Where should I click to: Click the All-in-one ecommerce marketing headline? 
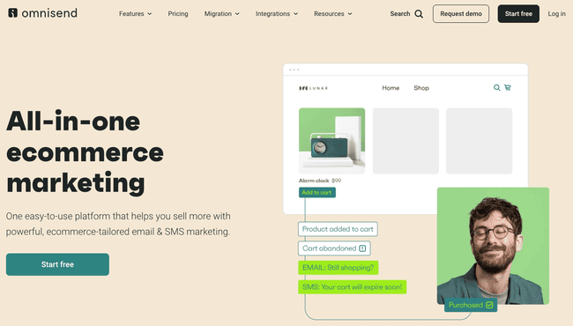(x=85, y=152)
